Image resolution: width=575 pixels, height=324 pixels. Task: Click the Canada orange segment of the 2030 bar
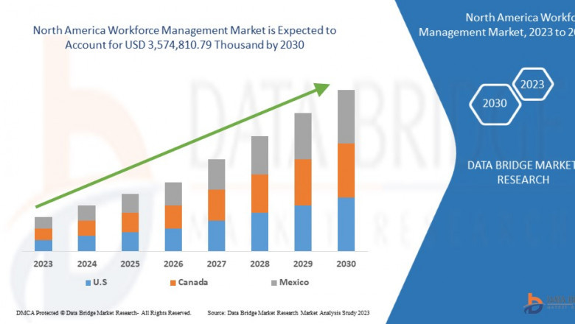[346, 170]
